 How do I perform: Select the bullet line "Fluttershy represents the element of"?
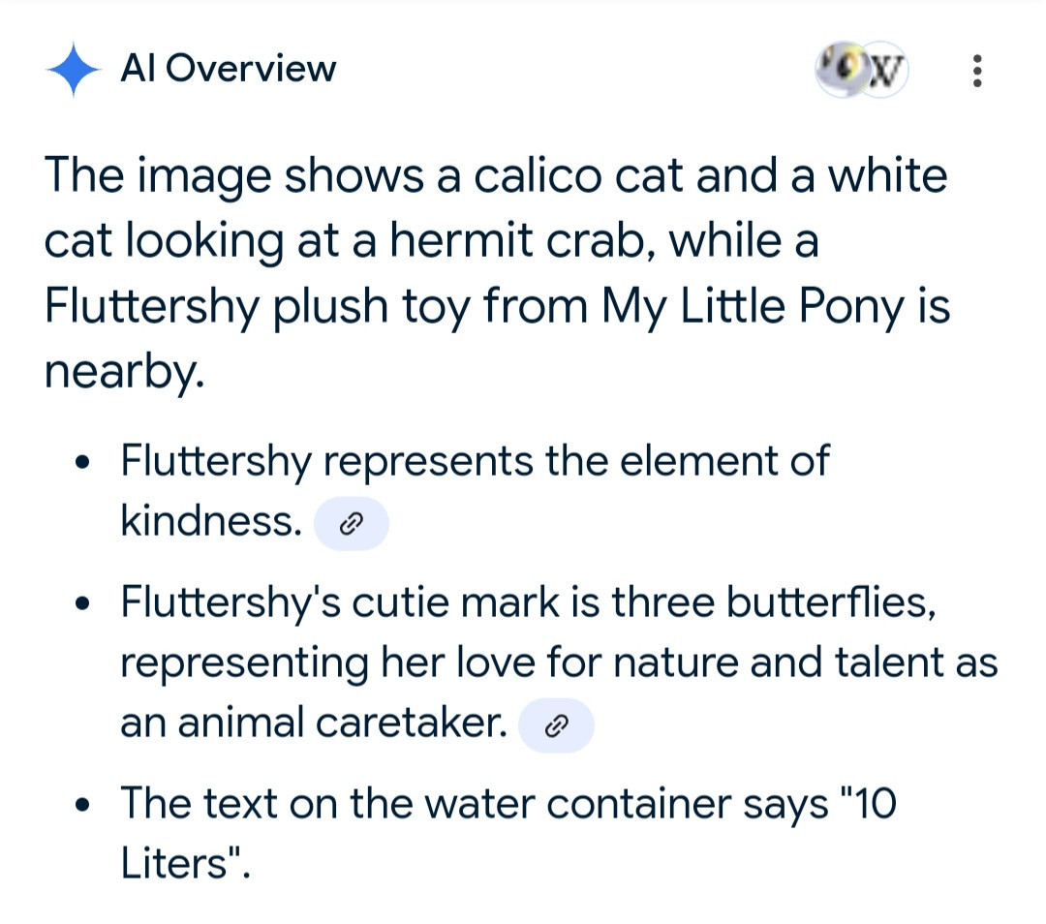click(x=475, y=460)
